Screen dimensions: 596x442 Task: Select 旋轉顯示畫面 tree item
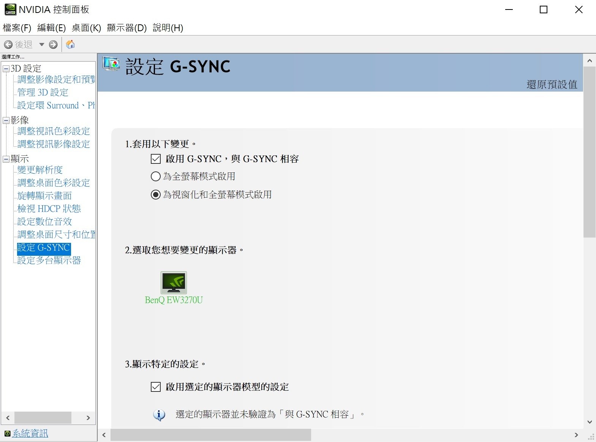(x=44, y=196)
